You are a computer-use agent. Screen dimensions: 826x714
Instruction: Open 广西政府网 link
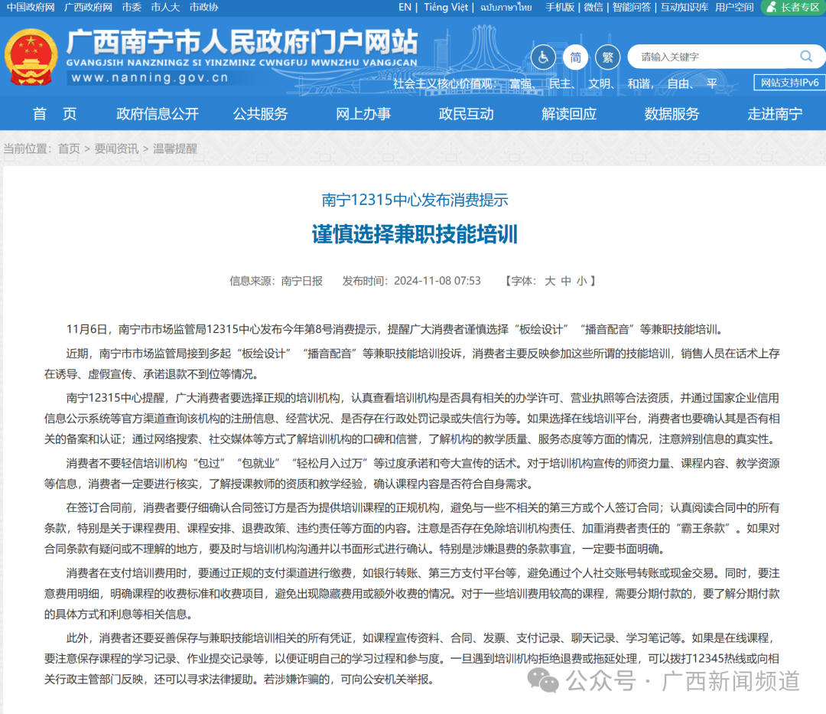(x=88, y=8)
